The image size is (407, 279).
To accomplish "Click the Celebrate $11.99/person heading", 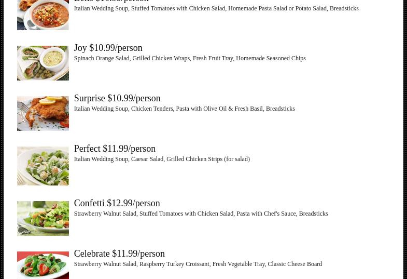I will 119,254.
